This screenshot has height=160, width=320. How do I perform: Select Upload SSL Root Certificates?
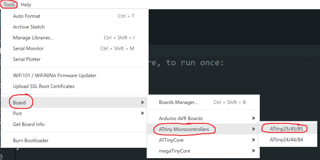pyautogui.click(x=44, y=86)
